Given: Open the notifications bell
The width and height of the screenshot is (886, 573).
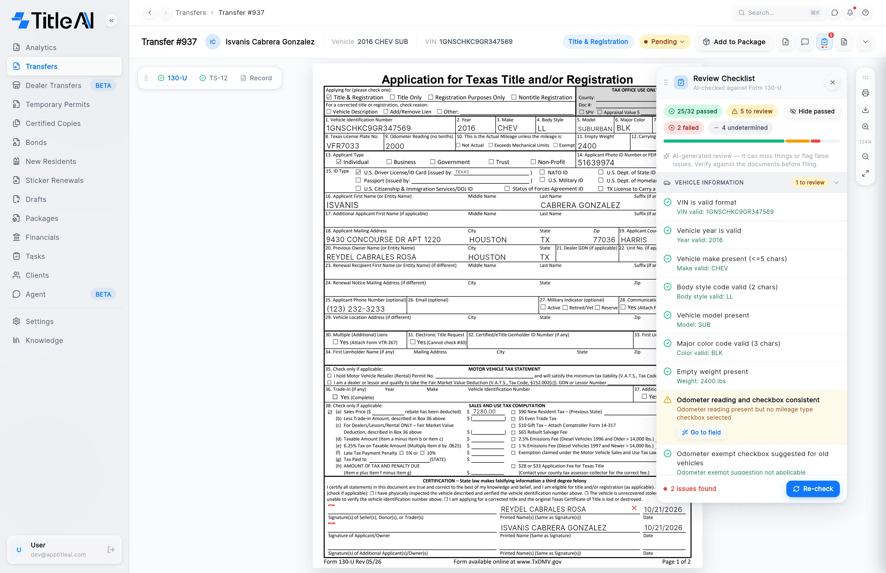Looking at the screenshot, I should click(850, 13).
